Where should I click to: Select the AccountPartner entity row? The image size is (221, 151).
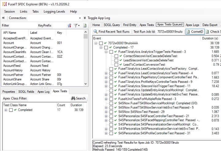43,75
